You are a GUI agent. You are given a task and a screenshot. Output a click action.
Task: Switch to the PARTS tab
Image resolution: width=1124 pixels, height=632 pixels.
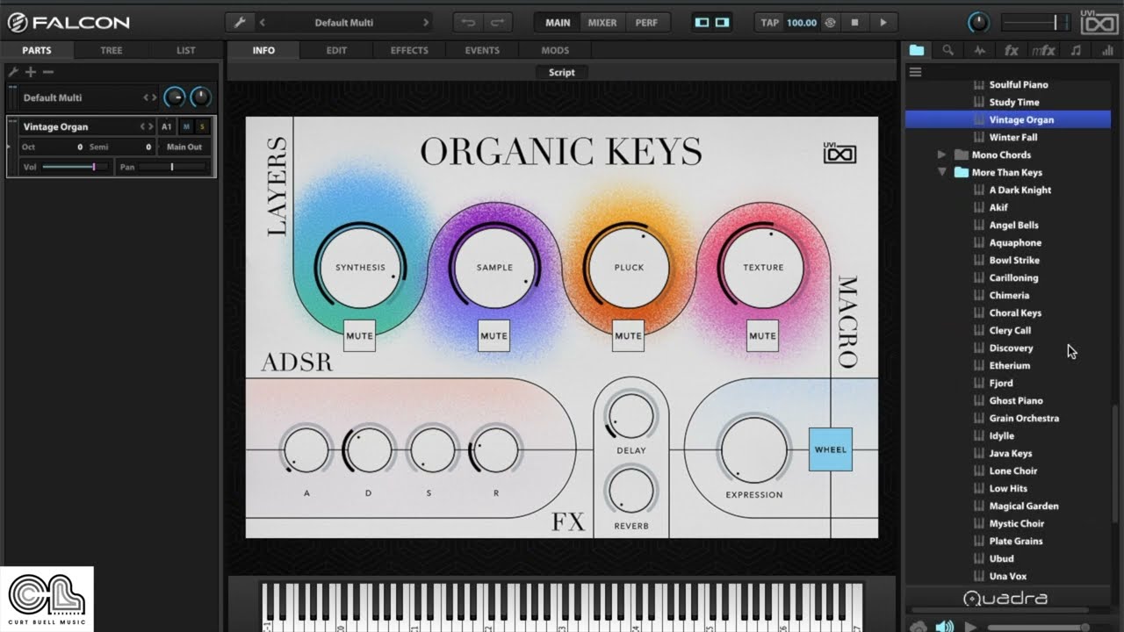click(x=37, y=50)
